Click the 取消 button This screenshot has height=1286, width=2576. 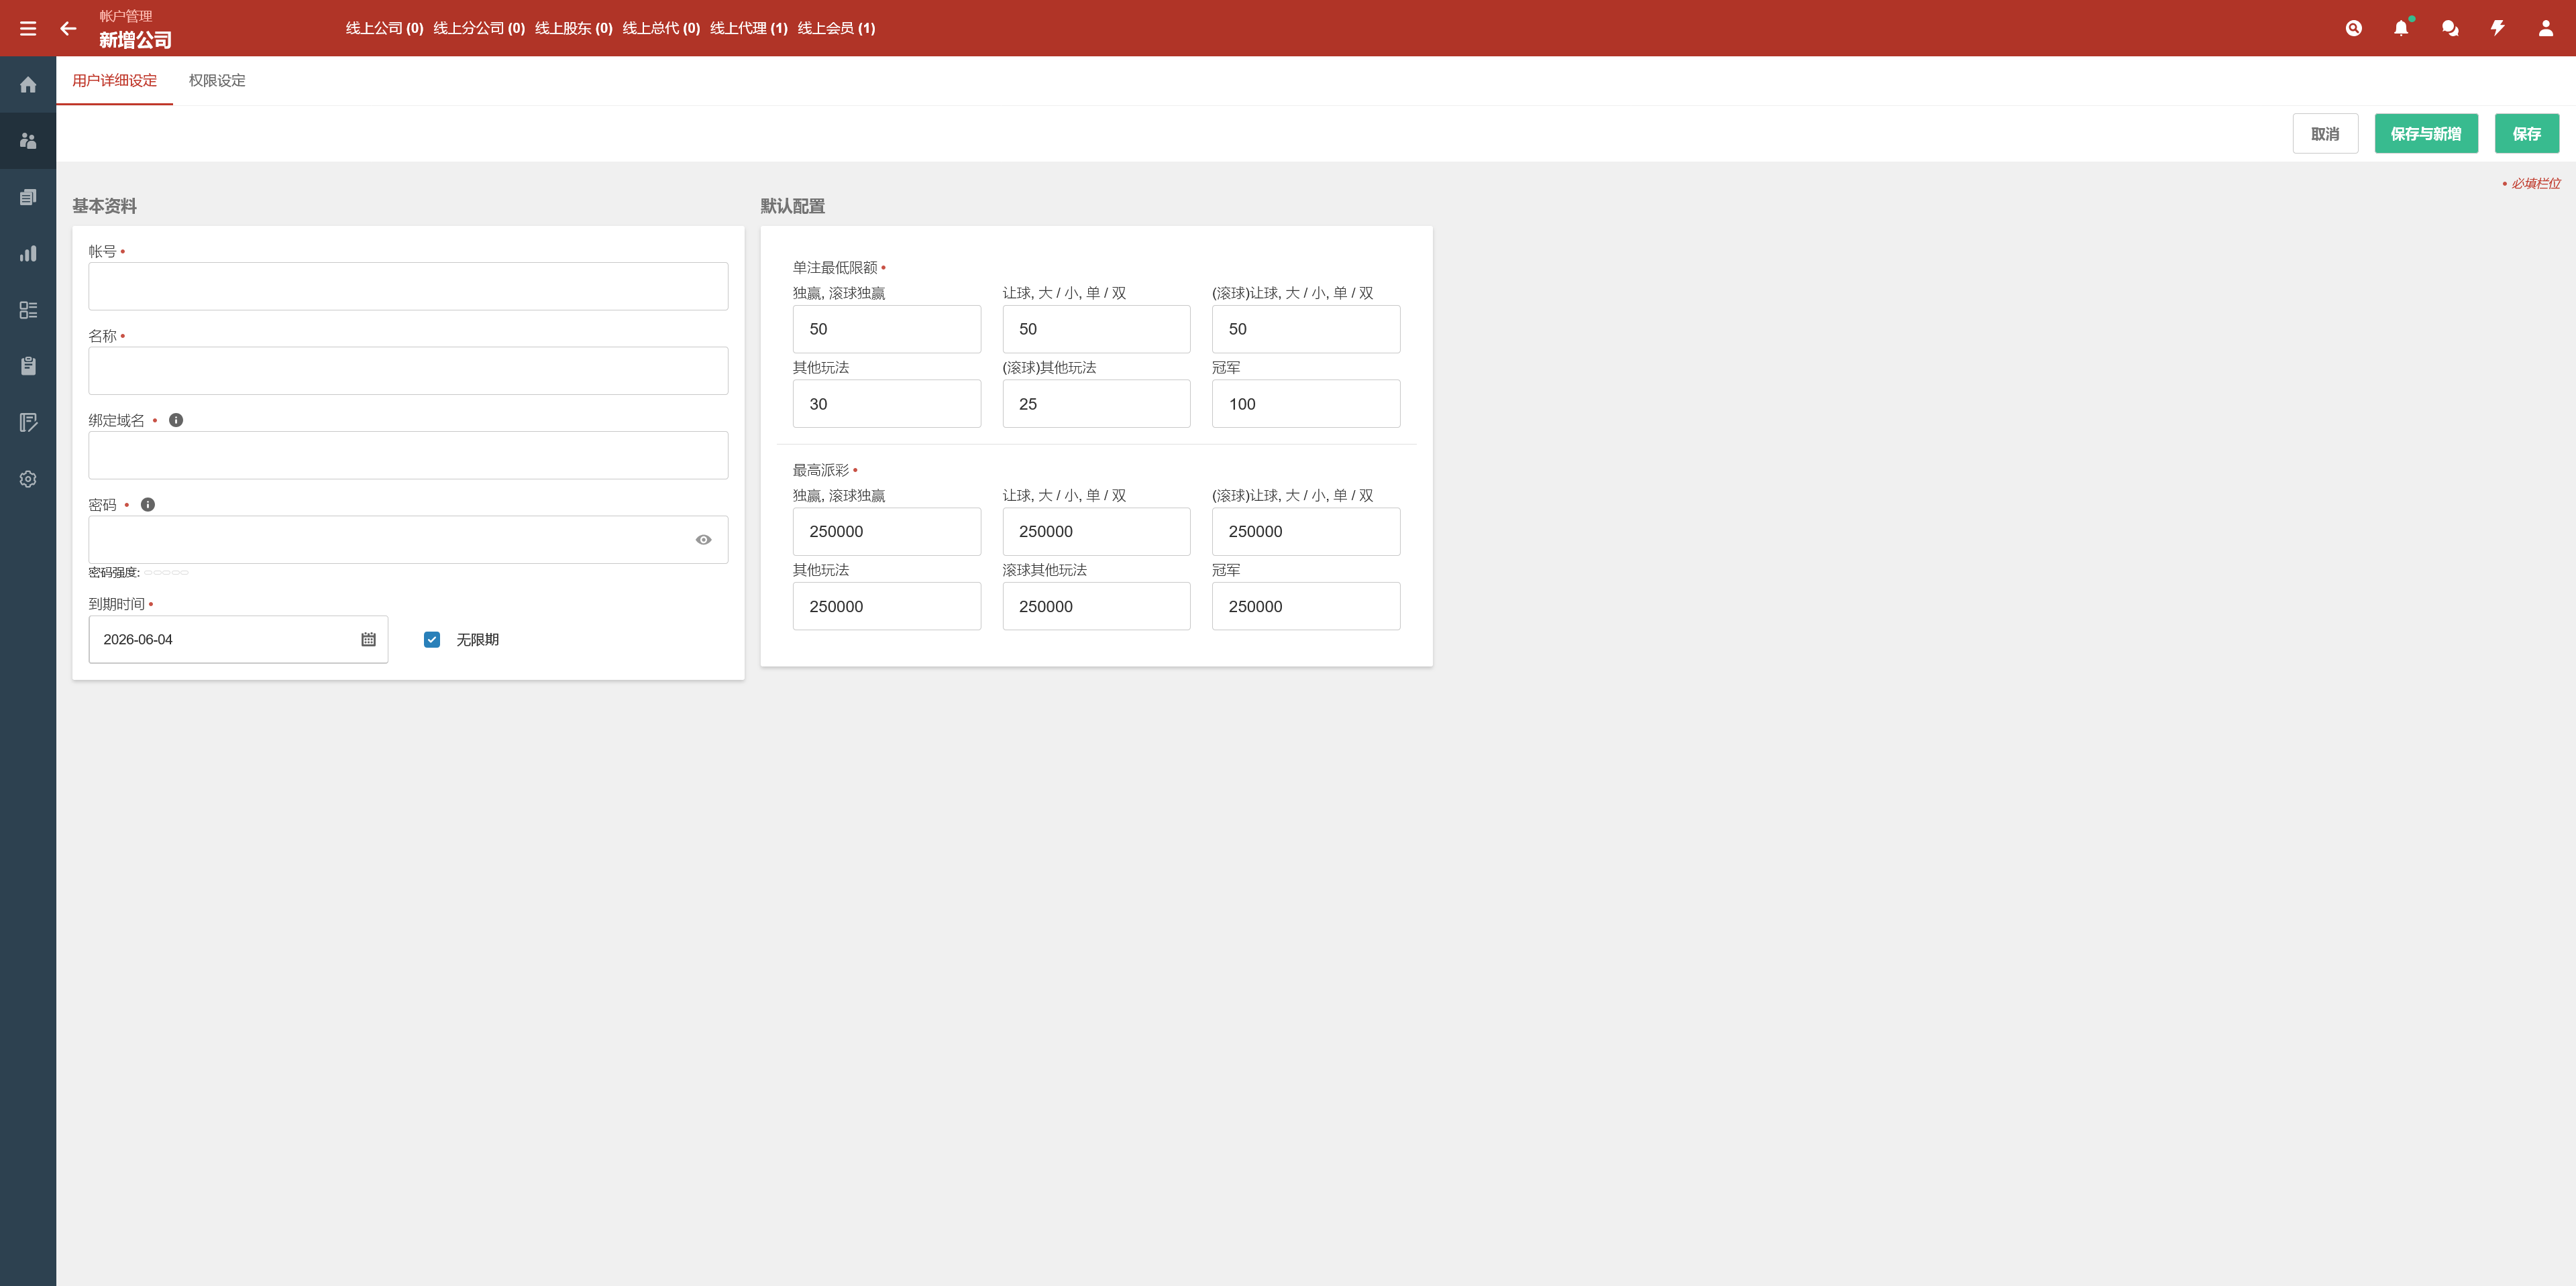[2325, 134]
